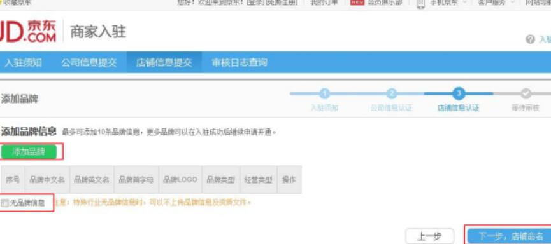Screen dimensions: 551x244
Task: Expand the 客户服务 dropdown arrow
Action: [512, 2]
